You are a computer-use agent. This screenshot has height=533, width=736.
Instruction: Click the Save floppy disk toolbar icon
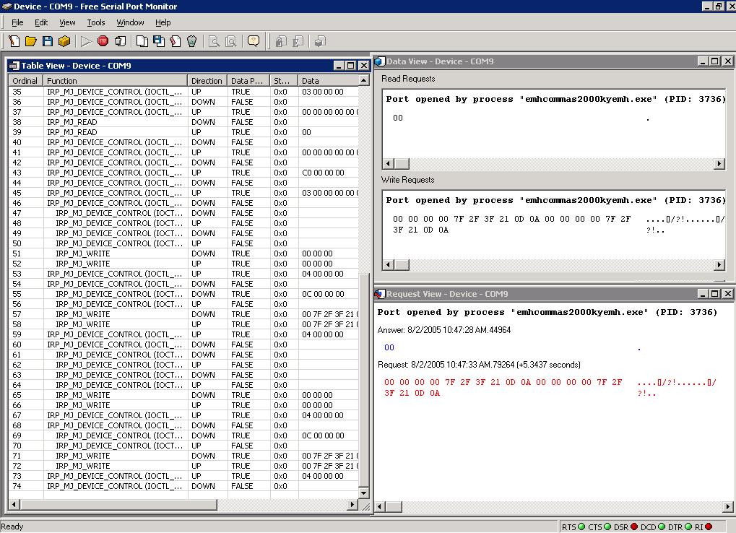pyautogui.click(x=48, y=41)
